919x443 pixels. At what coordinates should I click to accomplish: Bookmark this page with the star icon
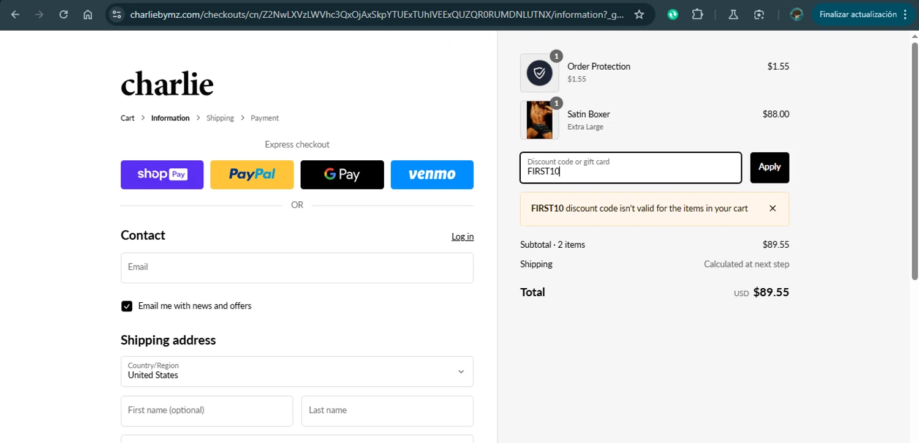click(639, 14)
